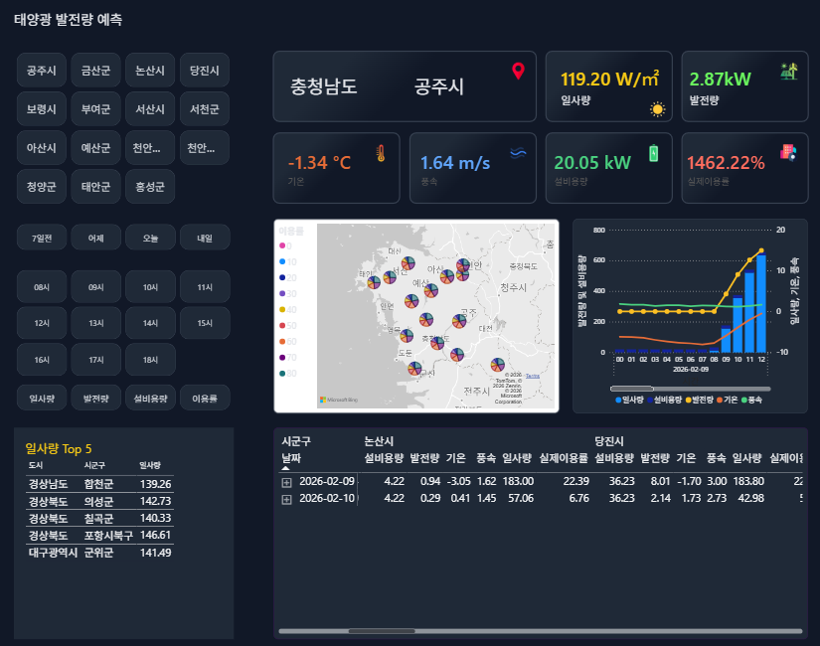Click the sort arrow under 날짜 header
Screen dimensions: 820x646
(285, 468)
